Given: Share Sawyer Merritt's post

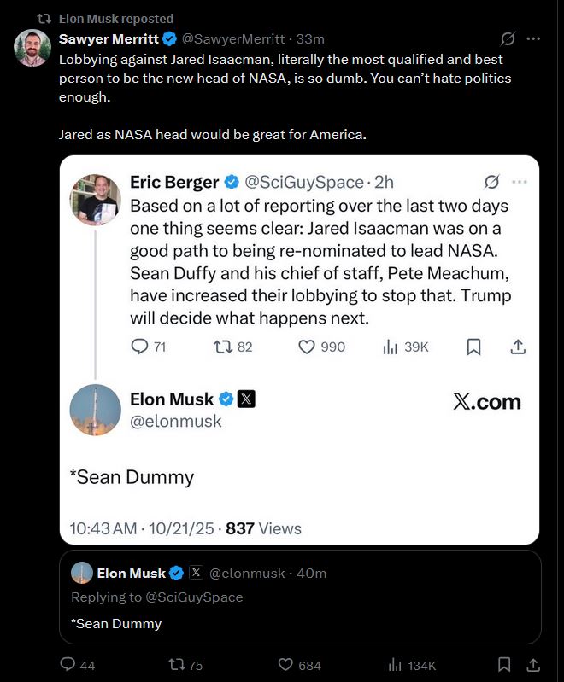Looking at the screenshot, I should point(533,664).
